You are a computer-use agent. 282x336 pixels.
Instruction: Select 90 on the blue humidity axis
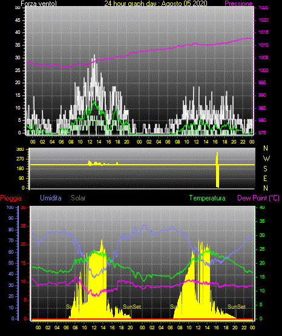(11, 218)
